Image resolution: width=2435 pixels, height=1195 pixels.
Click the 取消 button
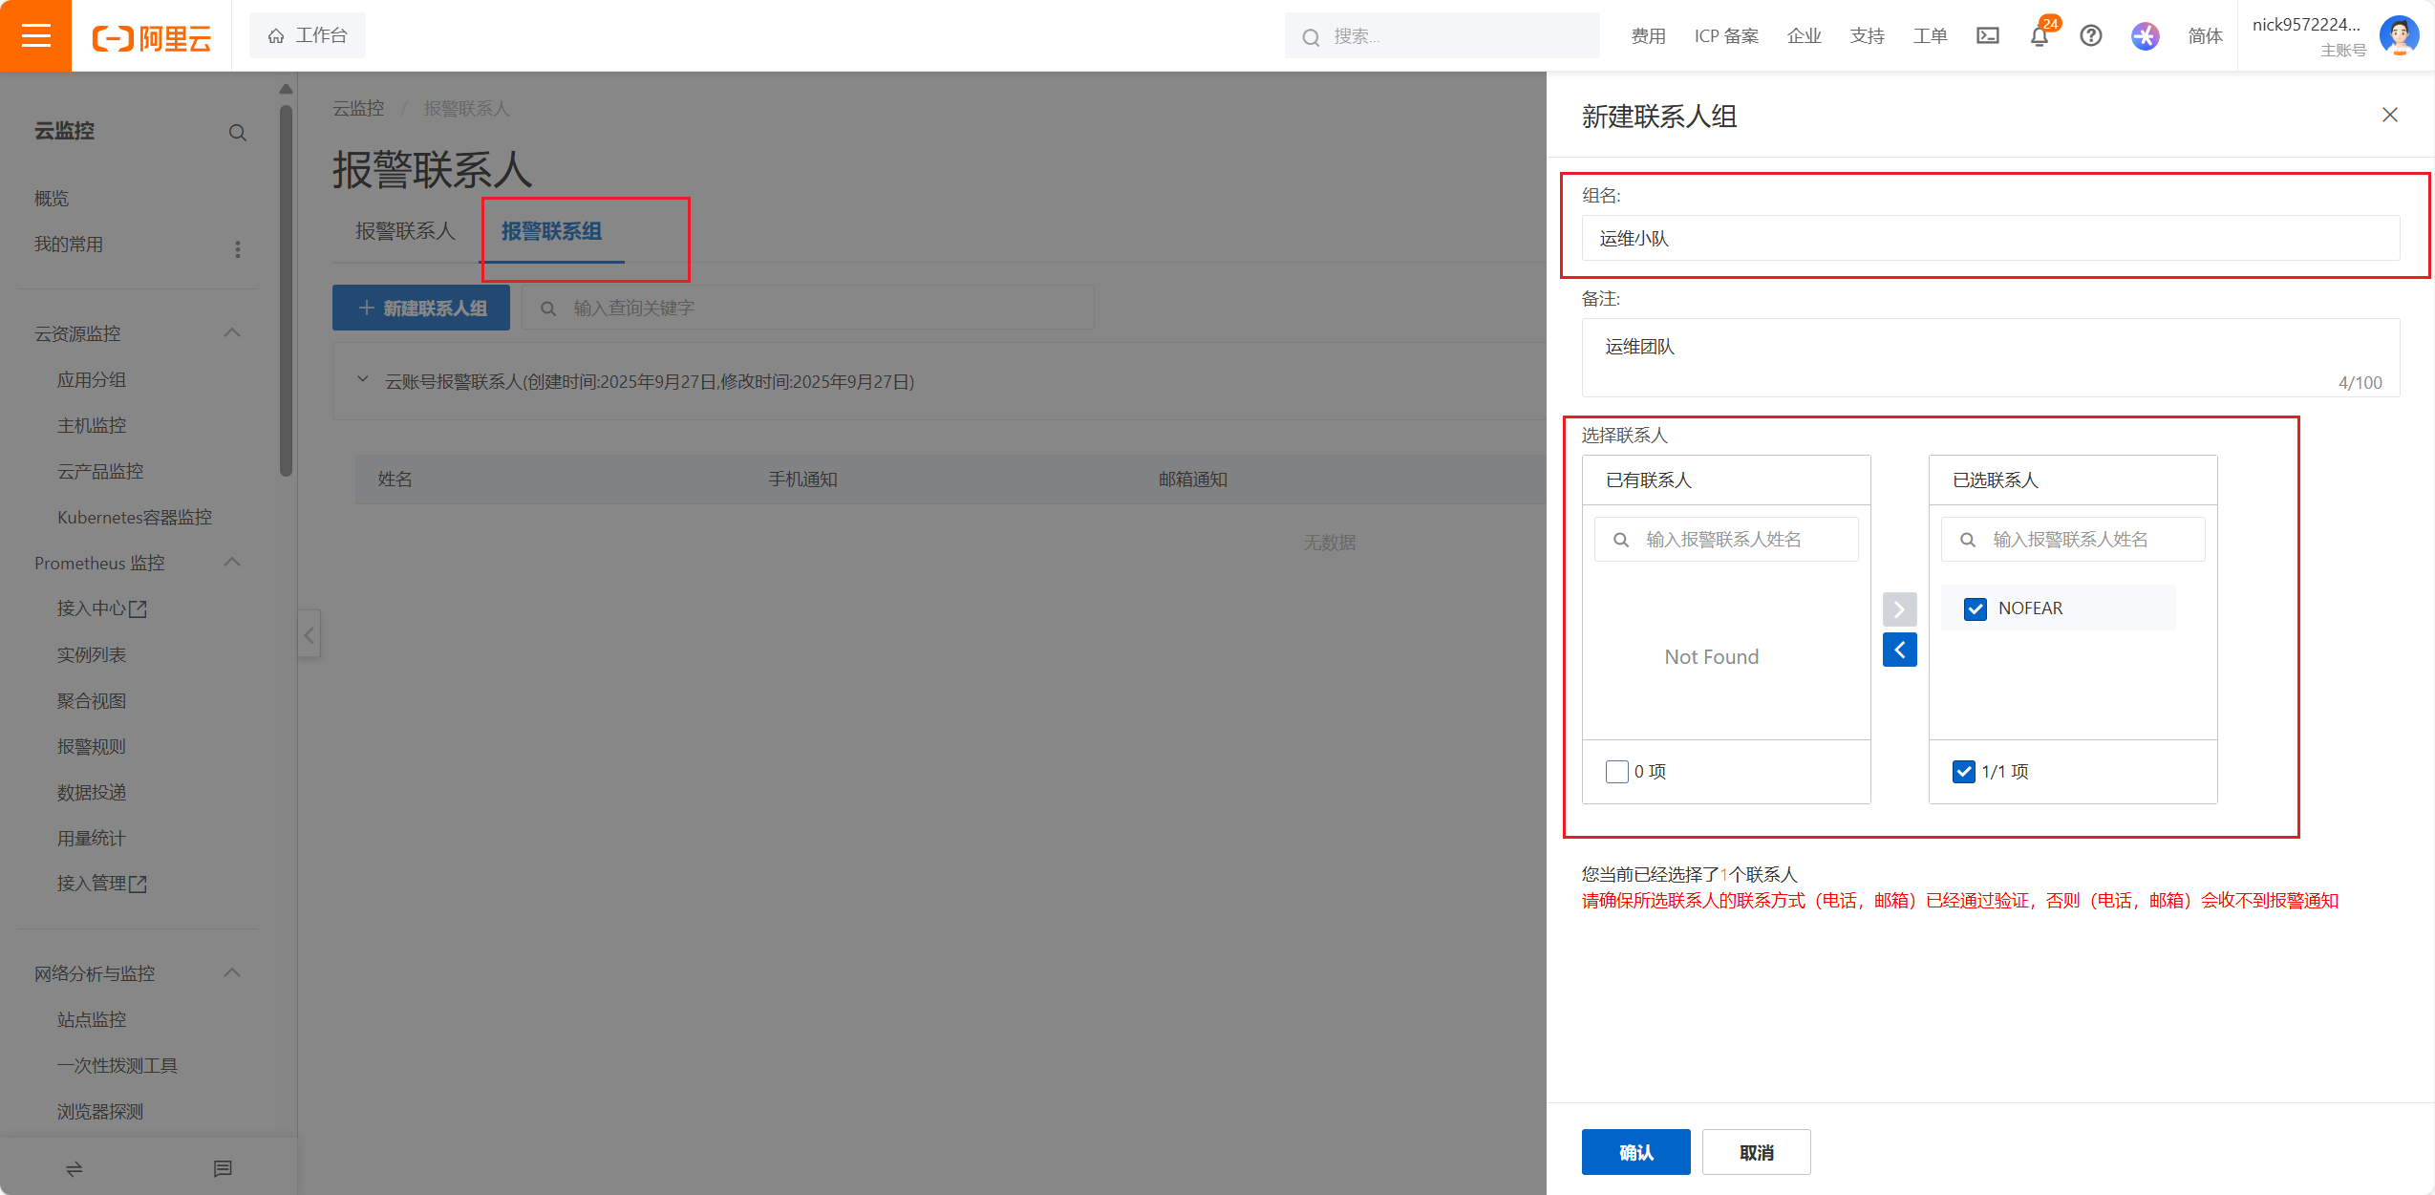point(1756,1152)
